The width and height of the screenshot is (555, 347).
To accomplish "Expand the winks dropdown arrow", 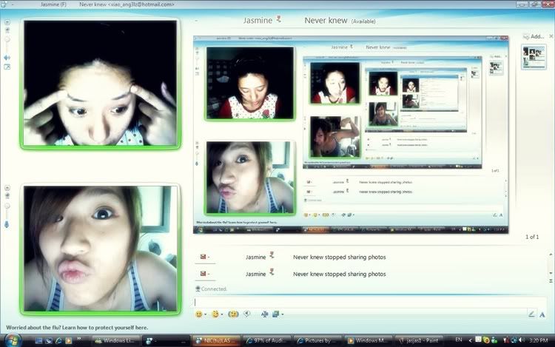I will 221,314.
